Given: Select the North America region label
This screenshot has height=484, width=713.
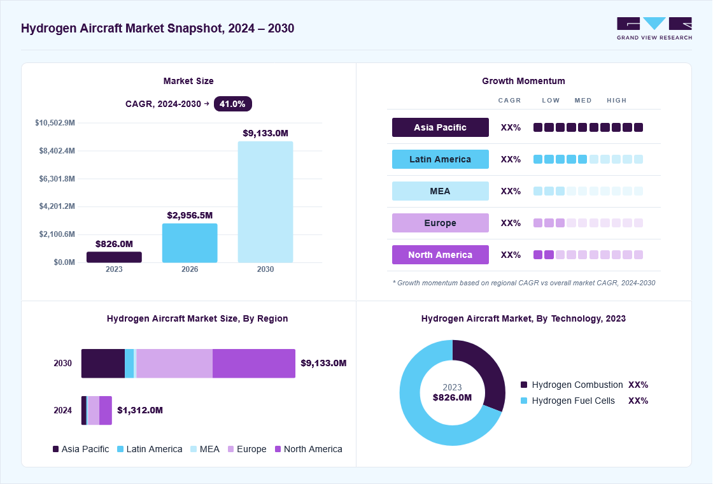Looking at the screenshot, I should tap(440, 255).
